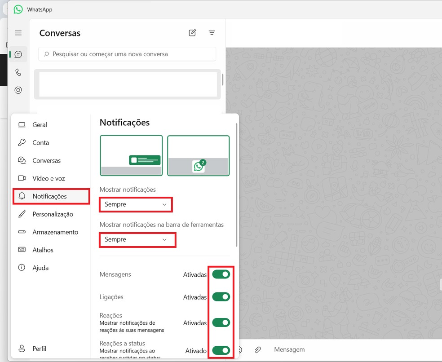Switch to the Conta settings section
This screenshot has height=362, width=442.
point(41,142)
